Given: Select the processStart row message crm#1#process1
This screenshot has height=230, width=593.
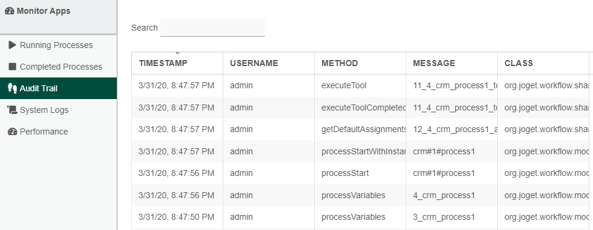Looking at the screenshot, I should coord(444,173).
